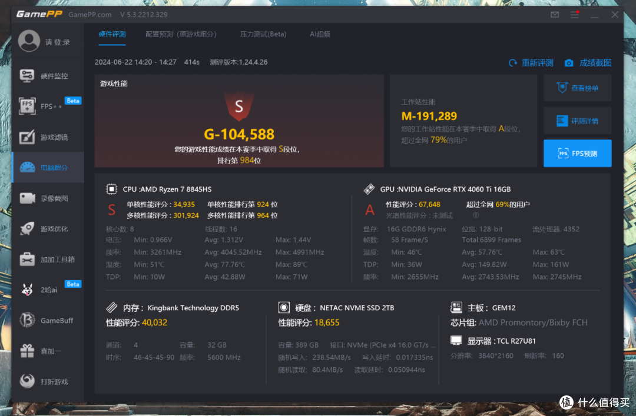636x416 pixels.
Task: Click memory score 40,032
Action: (x=154, y=323)
